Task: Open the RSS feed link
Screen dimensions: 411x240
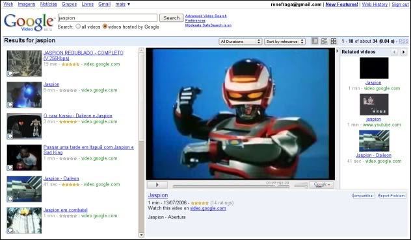Action: point(404,42)
